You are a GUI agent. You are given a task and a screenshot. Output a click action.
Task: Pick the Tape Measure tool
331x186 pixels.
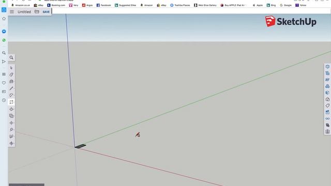point(11,130)
